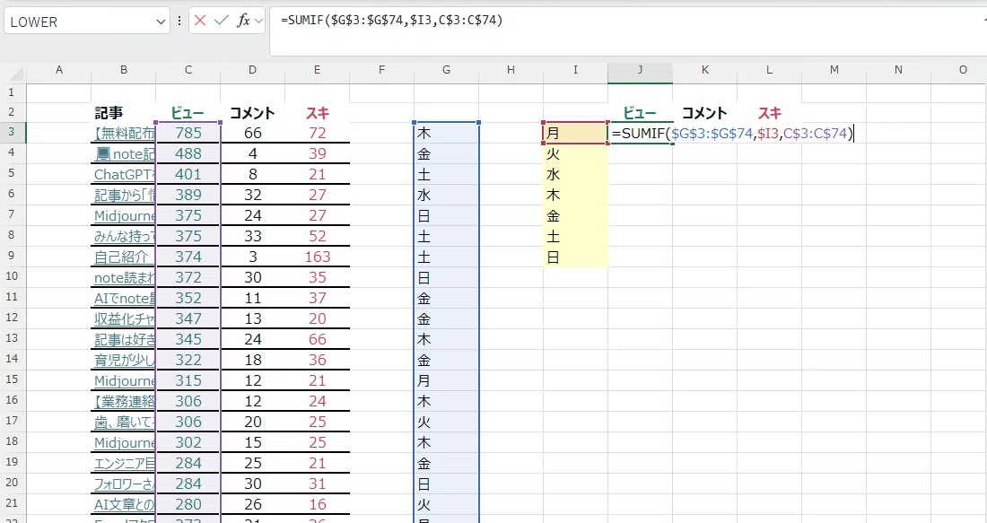
Task: Open the エンジニア article link
Action: [x=124, y=463]
